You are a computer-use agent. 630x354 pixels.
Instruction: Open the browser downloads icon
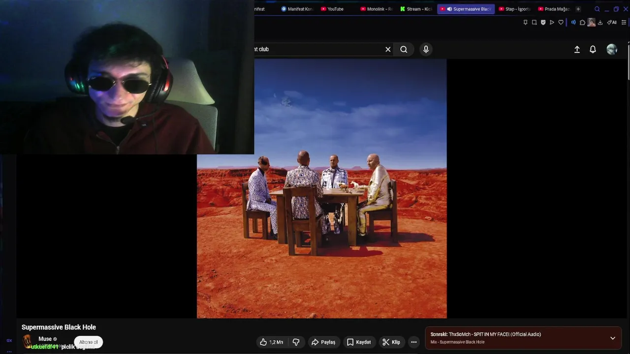pos(600,22)
